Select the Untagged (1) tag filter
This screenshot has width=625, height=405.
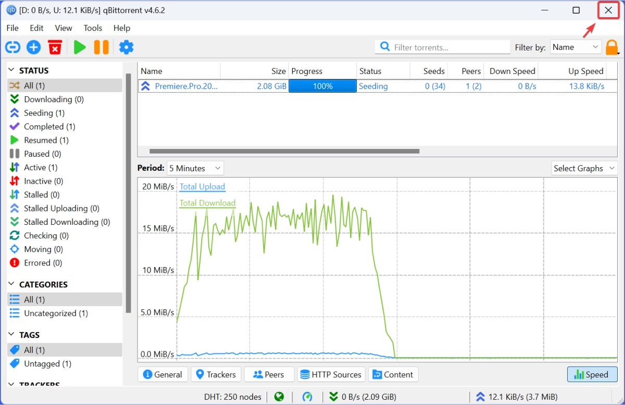pyautogui.click(x=65, y=363)
